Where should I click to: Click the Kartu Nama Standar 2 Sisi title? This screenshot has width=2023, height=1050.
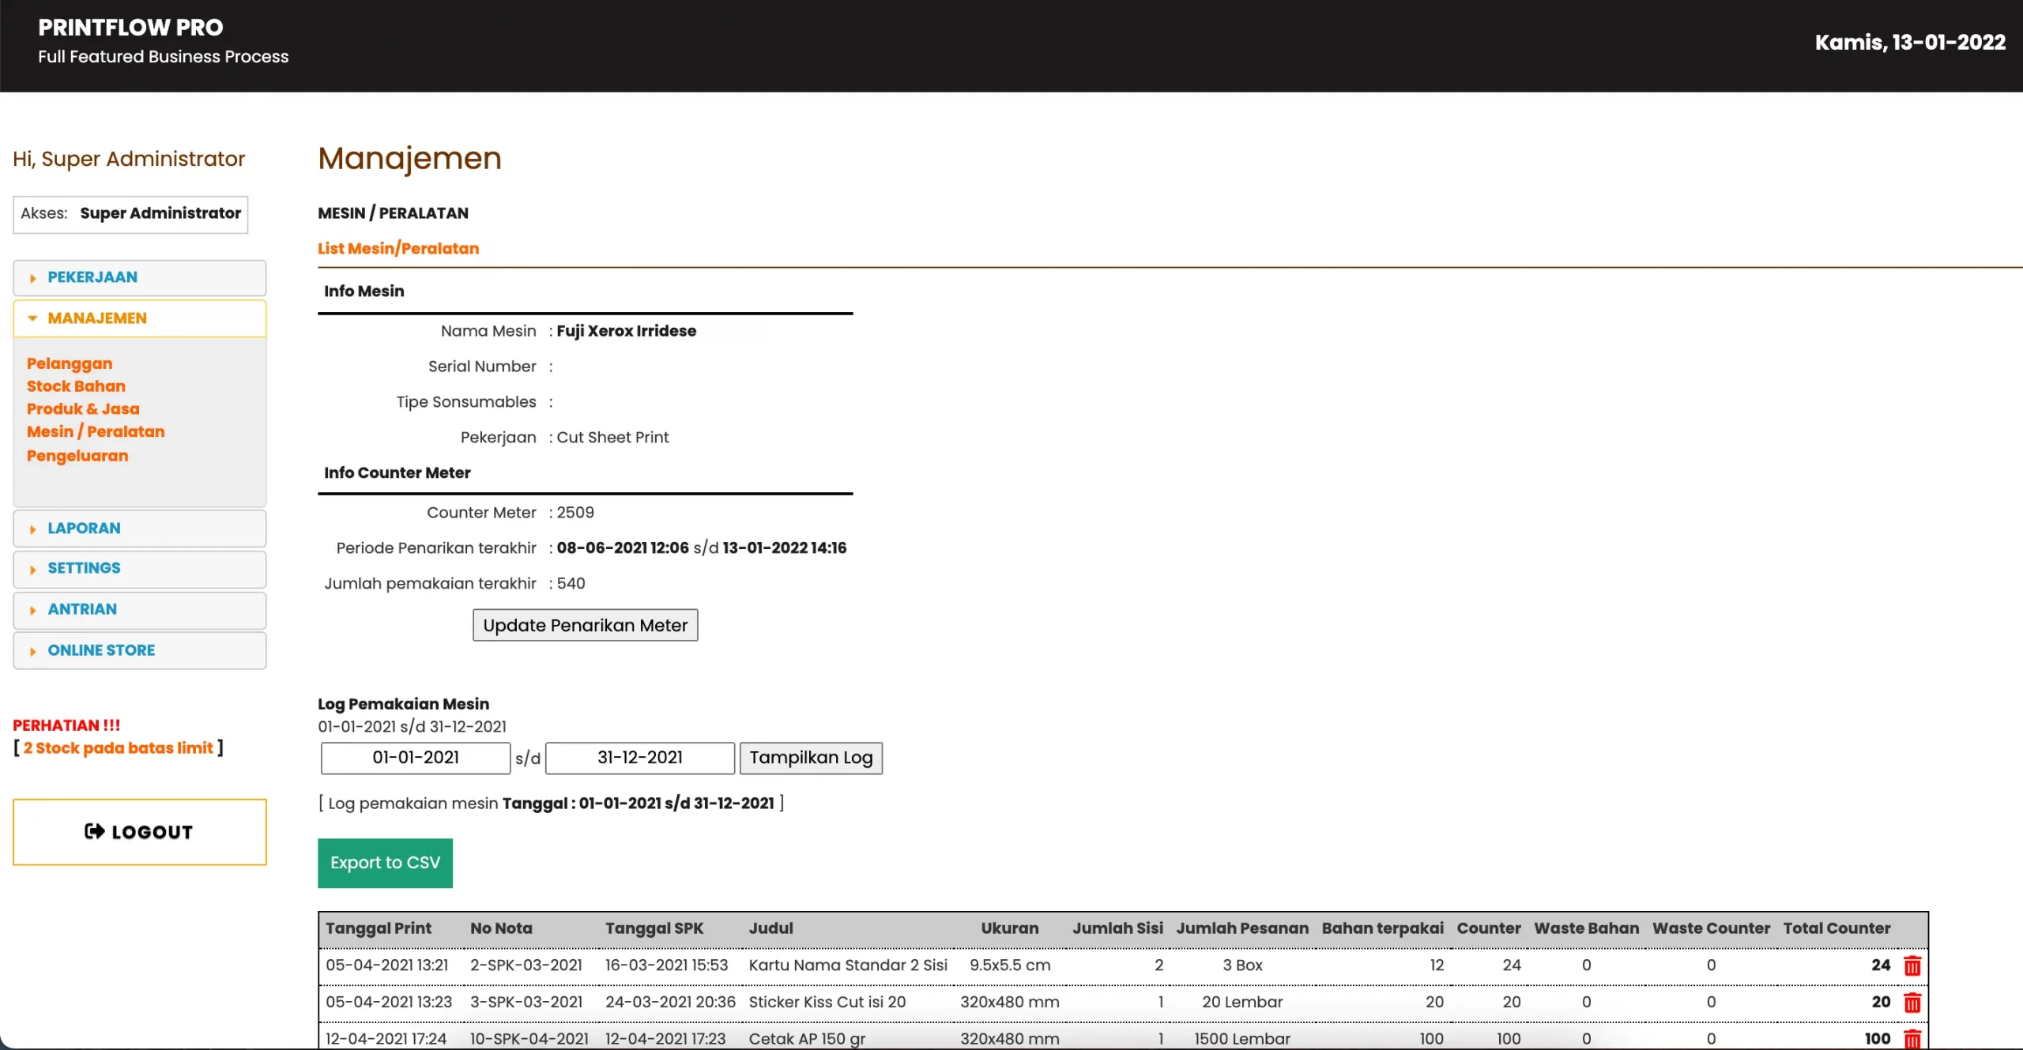(848, 965)
